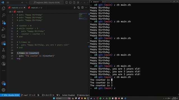
Task: Toggle the bottom panel layout
Action: point(70,2)
